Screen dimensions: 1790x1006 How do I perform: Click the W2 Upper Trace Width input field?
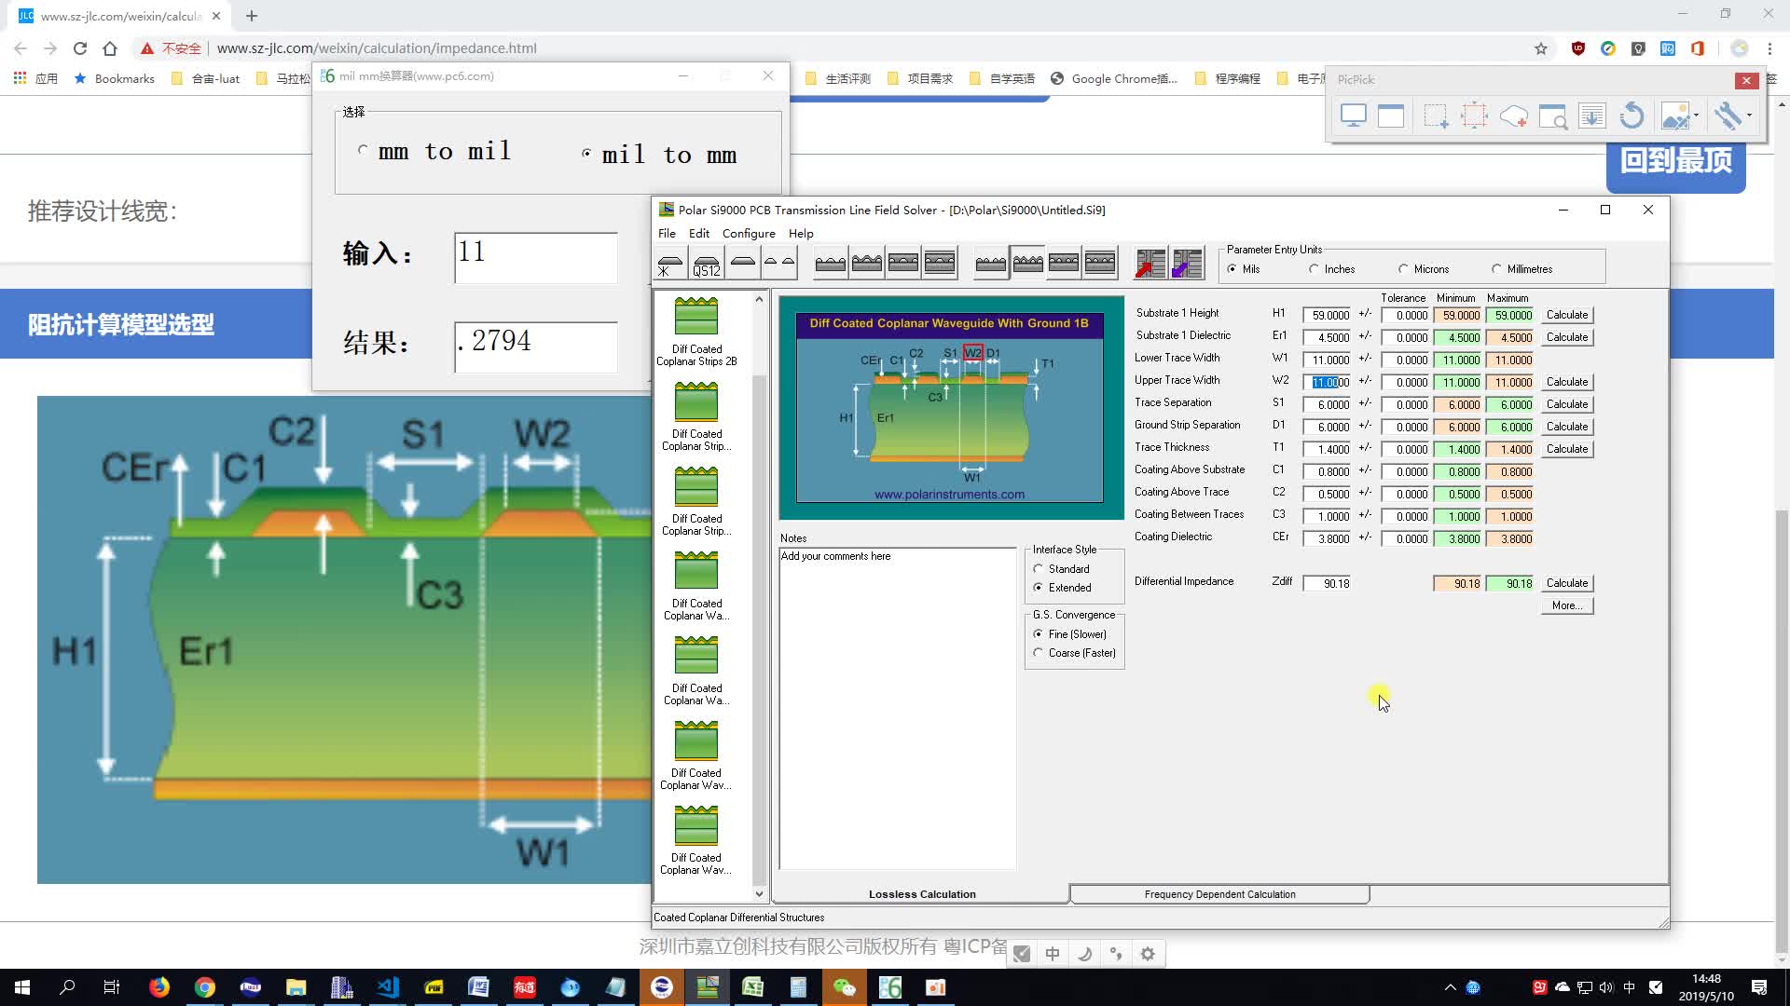click(x=1327, y=381)
